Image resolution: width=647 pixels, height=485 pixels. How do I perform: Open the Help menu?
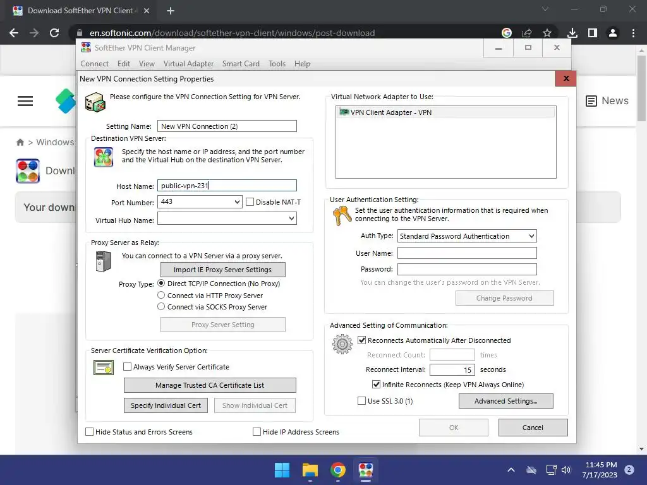[x=302, y=64]
